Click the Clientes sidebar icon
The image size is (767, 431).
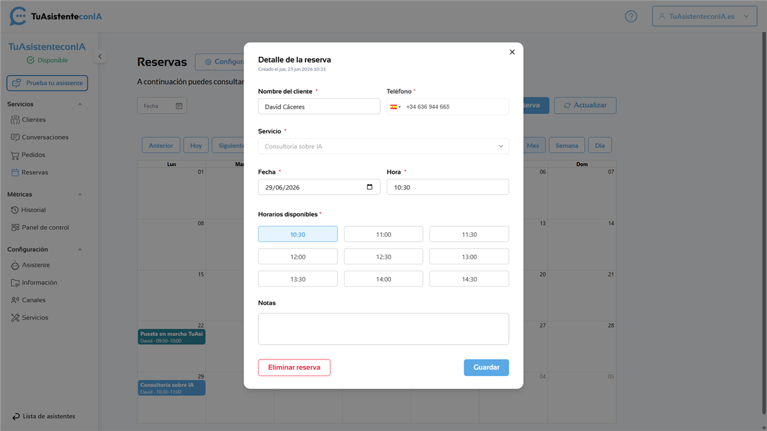pos(15,119)
